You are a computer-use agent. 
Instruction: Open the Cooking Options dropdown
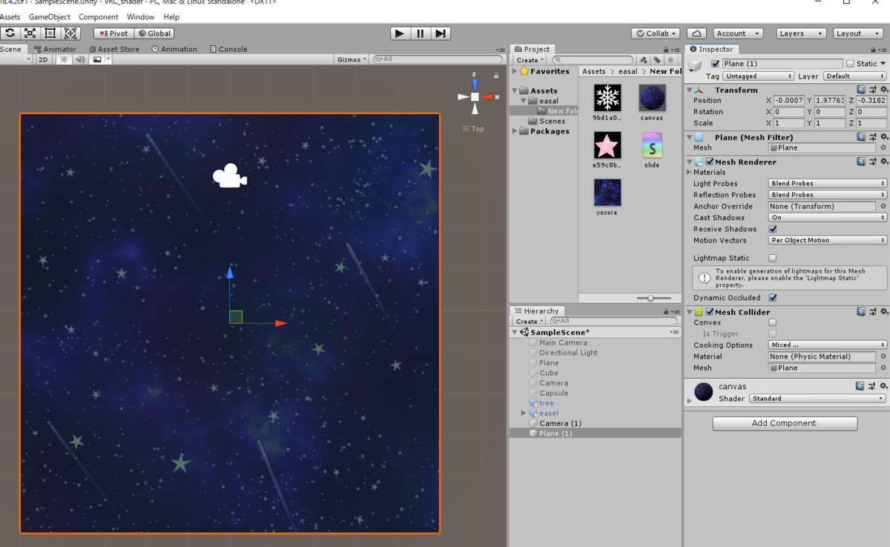tap(827, 345)
